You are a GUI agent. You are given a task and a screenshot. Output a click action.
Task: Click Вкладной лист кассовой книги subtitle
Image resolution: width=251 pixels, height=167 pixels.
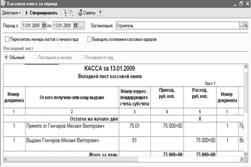pos(110,76)
